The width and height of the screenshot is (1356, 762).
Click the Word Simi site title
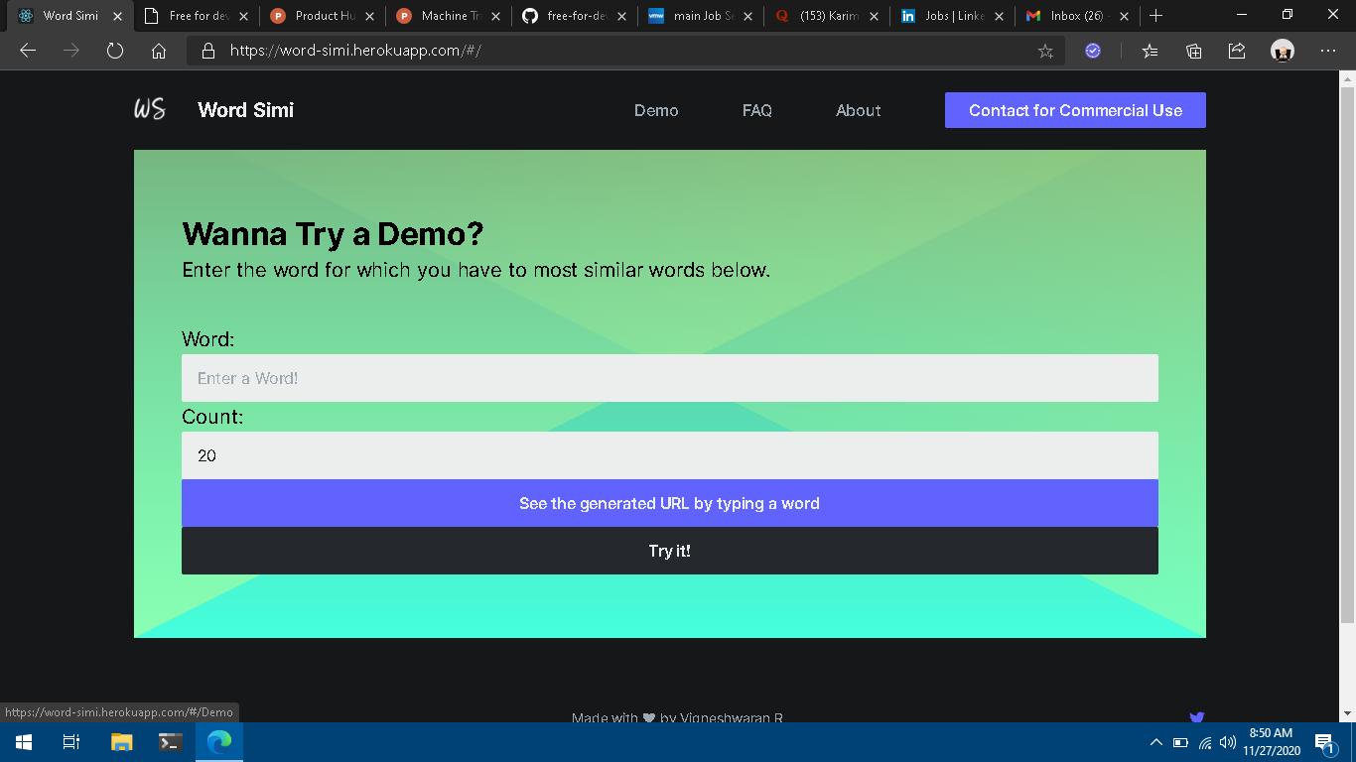pos(246,110)
